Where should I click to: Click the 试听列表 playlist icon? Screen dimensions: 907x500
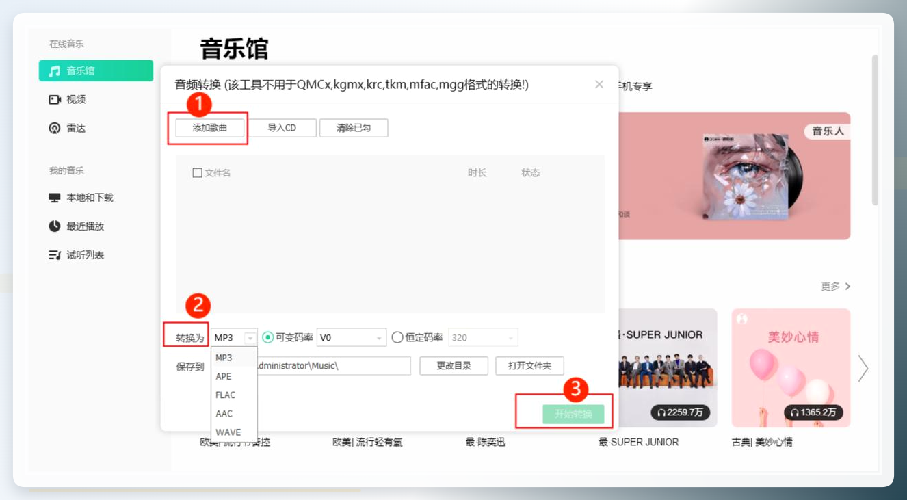click(x=55, y=255)
